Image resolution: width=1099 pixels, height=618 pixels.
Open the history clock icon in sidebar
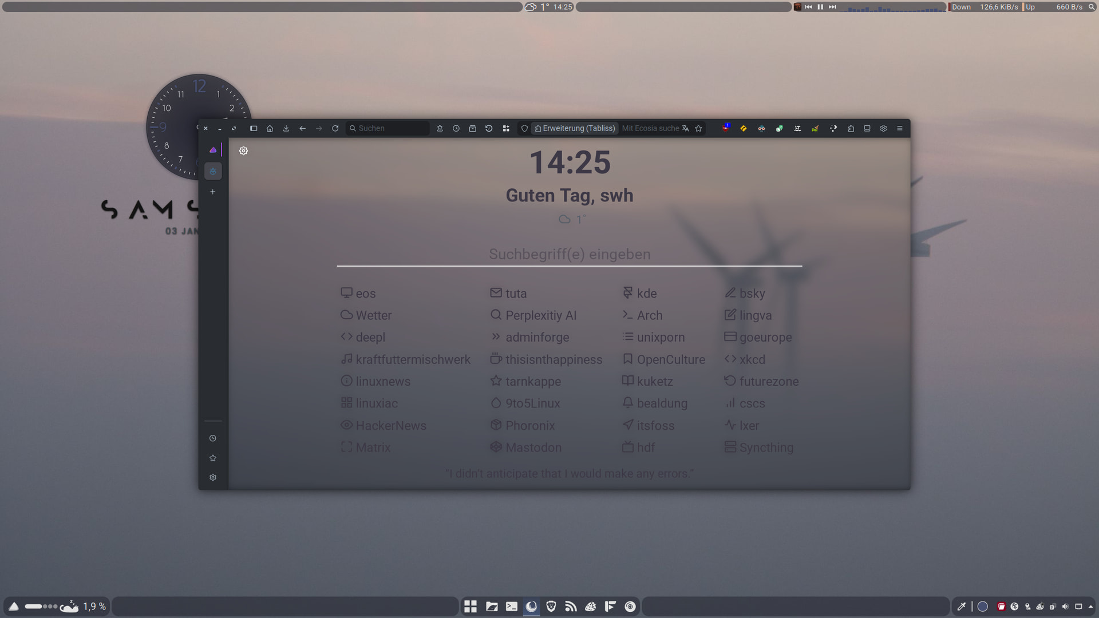tap(213, 438)
